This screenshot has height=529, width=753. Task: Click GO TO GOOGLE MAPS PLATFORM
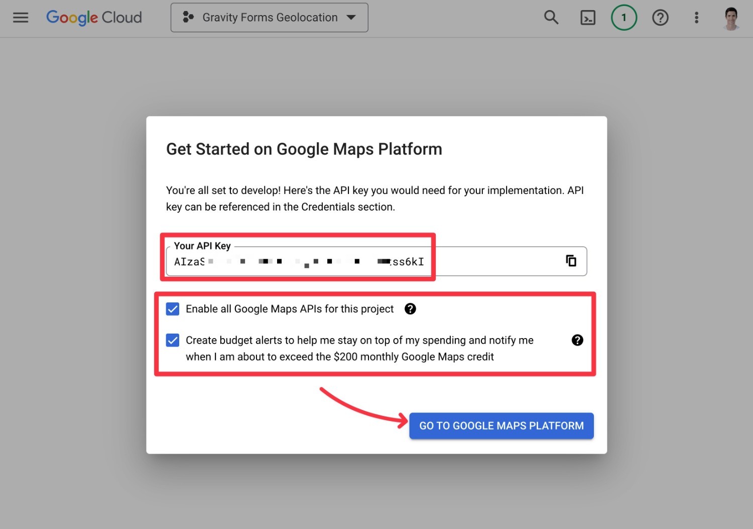pos(500,426)
